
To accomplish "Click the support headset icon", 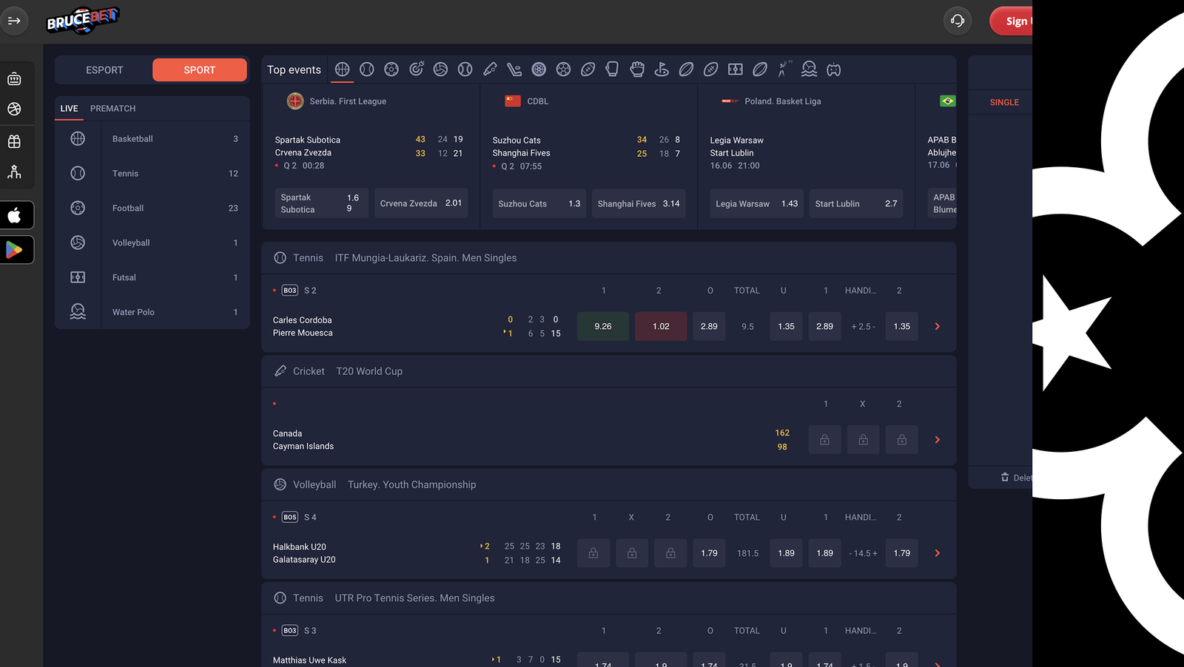I will [957, 21].
